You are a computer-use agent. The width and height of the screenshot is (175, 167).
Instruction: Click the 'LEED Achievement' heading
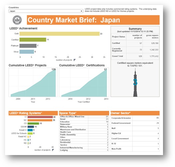tap(23, 28)
